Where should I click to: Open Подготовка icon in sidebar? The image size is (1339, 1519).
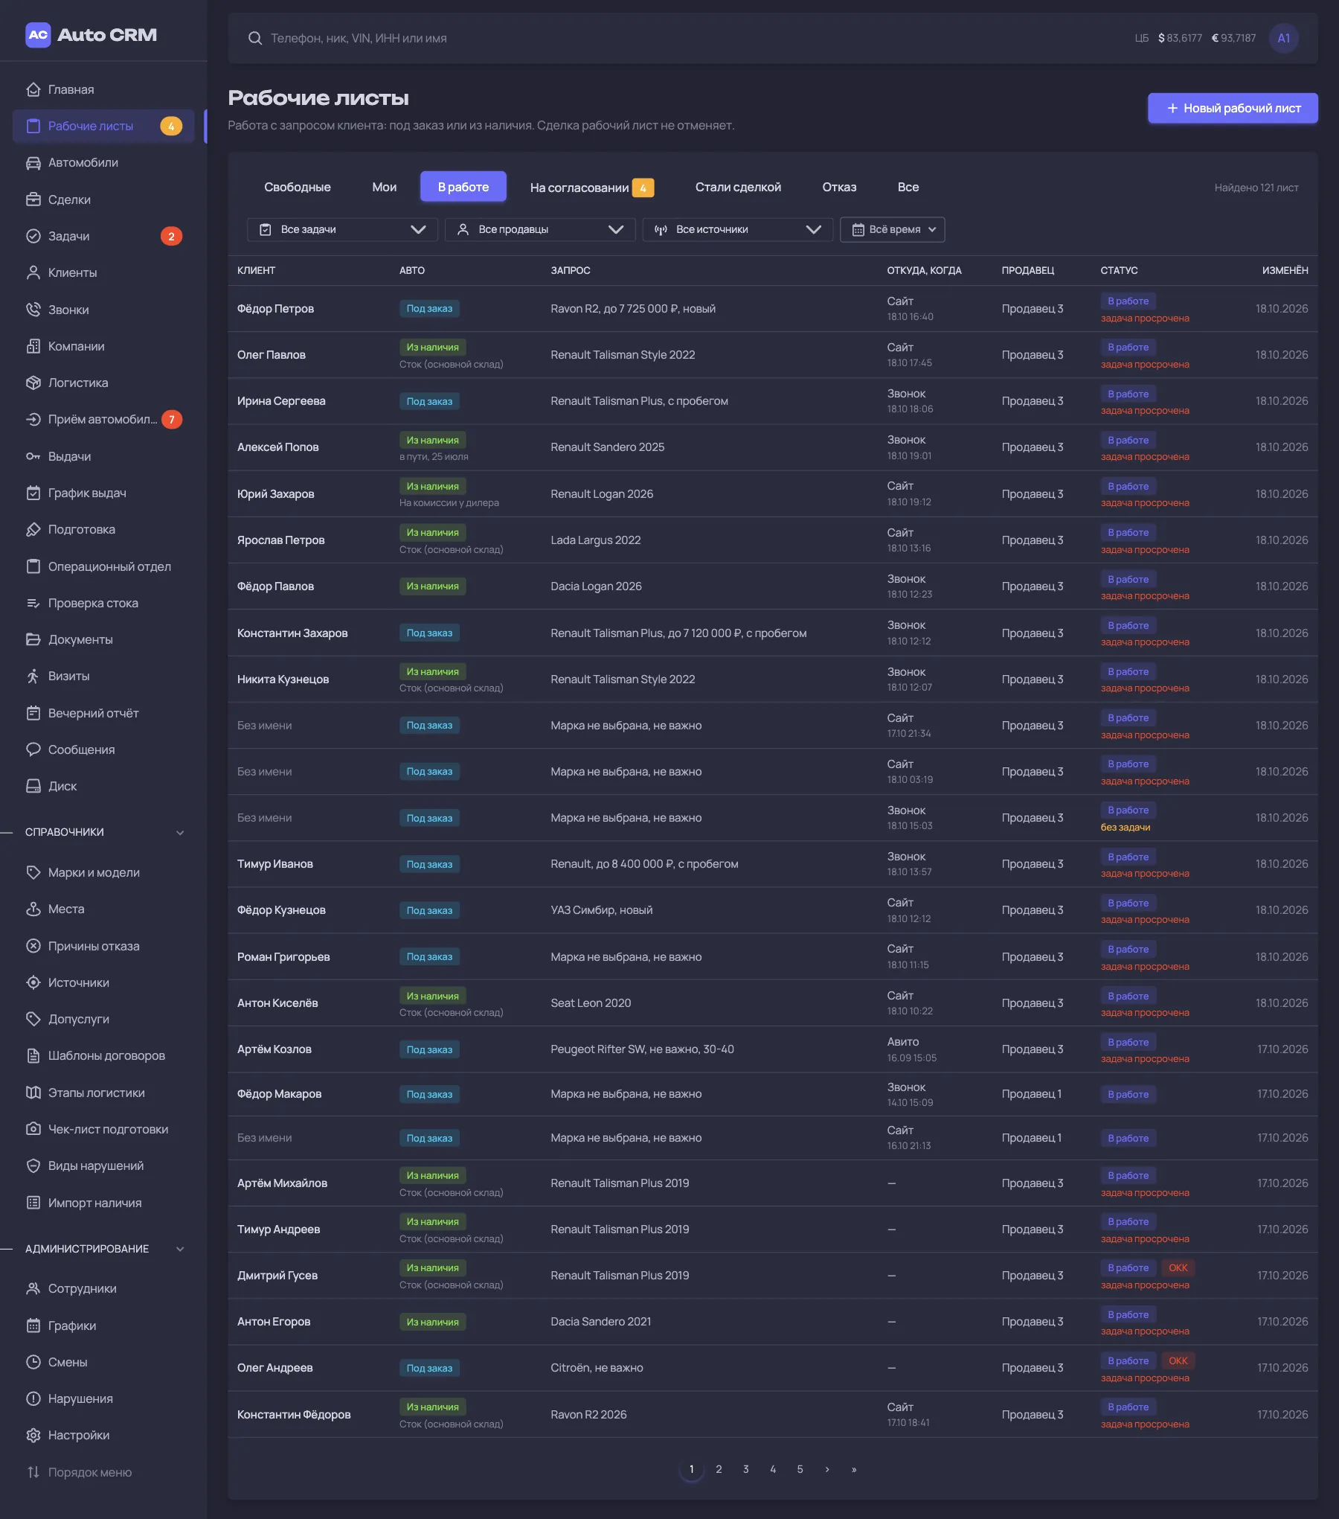33,529
